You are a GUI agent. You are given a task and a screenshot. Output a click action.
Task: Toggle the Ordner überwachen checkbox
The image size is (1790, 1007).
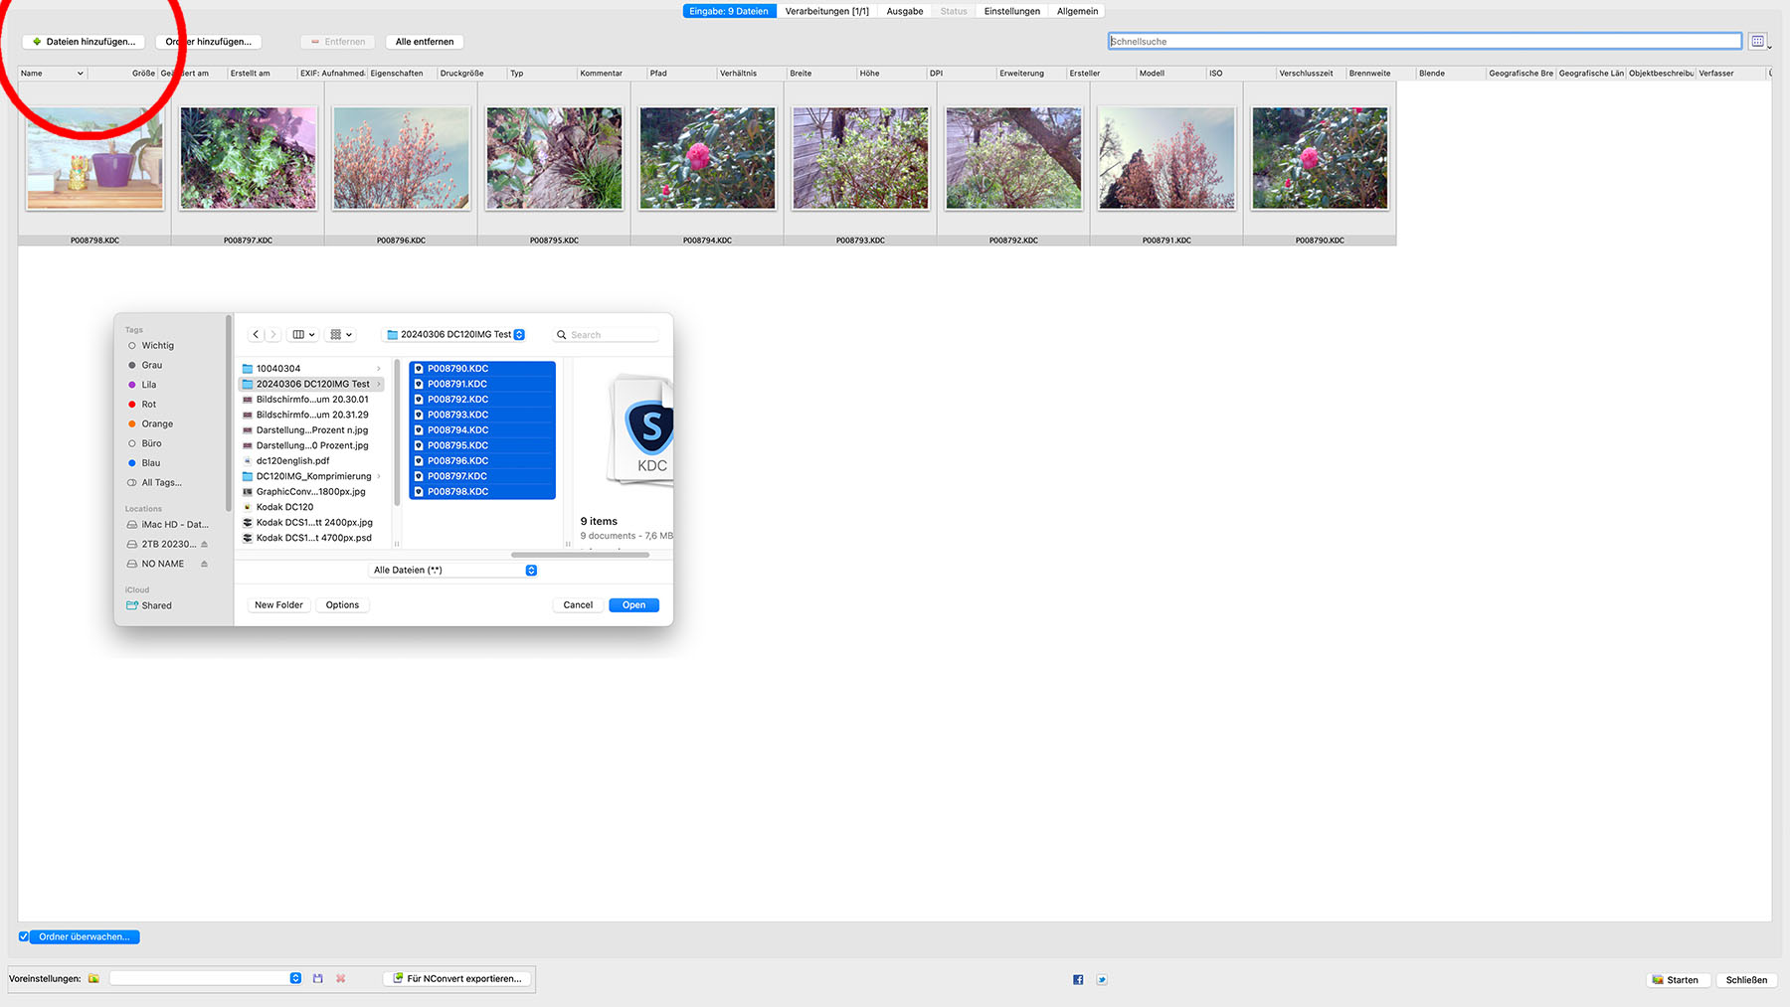24,936
